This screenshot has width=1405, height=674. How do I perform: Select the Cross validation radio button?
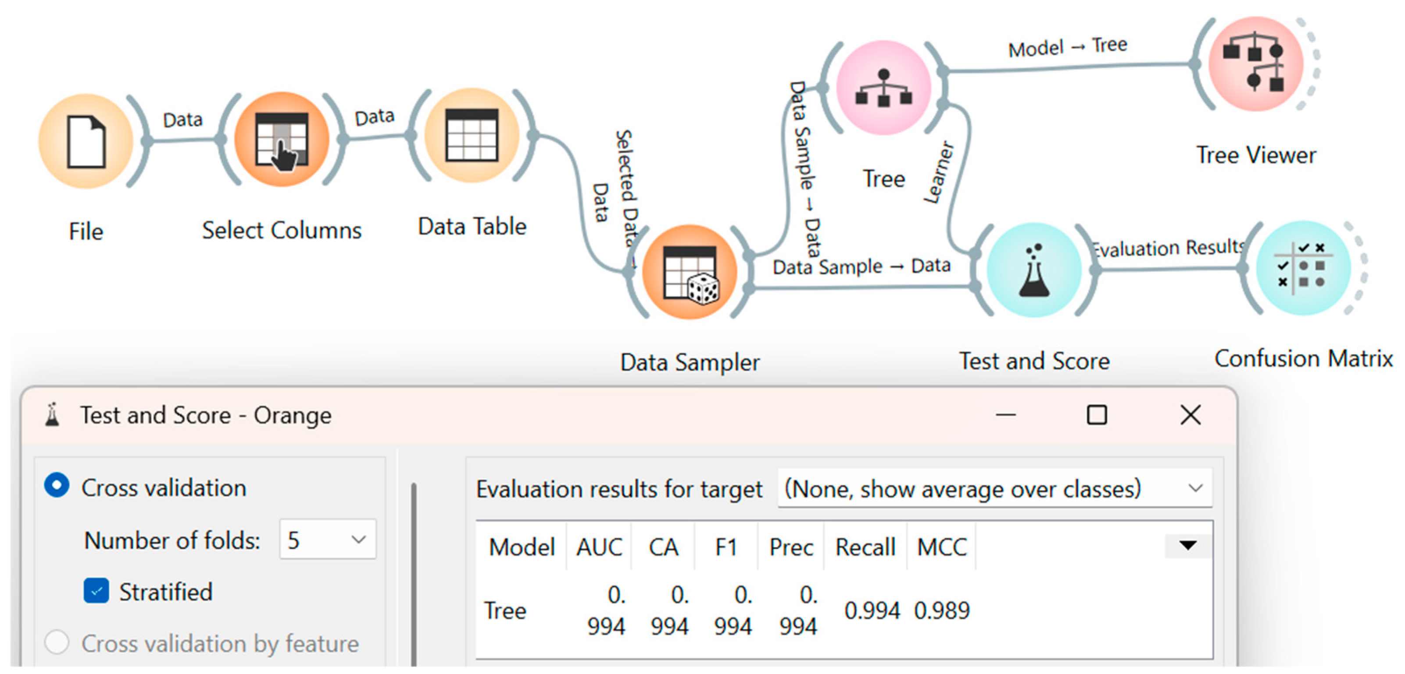[57, 486]
